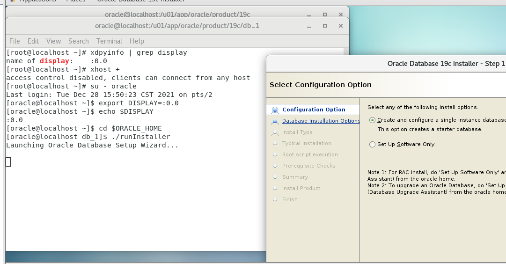
Task: Click the 'su - oracle' command line
Action: 71,86
